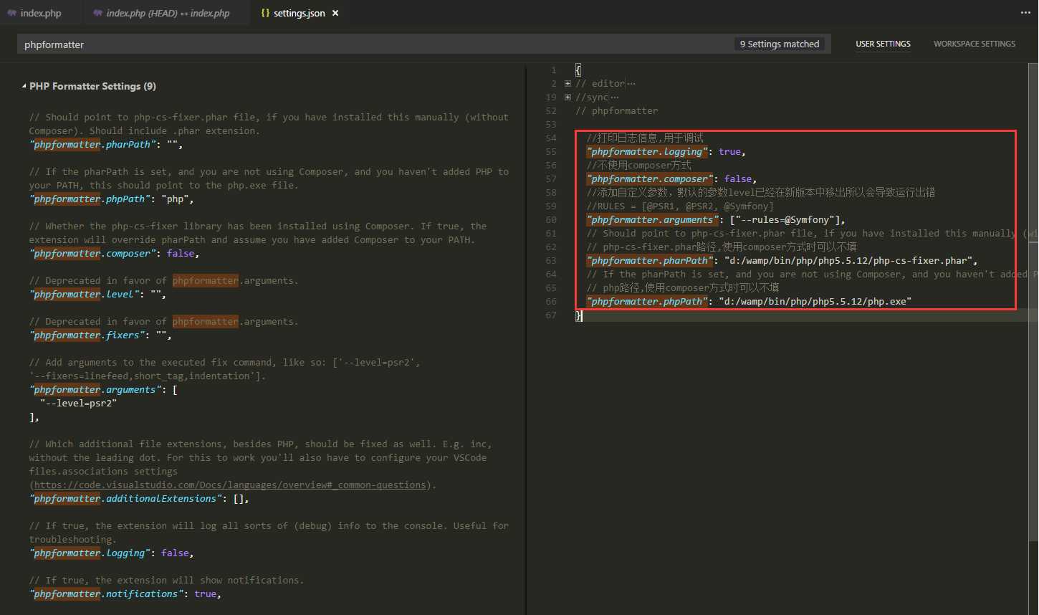Click the default phpformatter.phpPath setting
Screen dimensions: 1039x615
(111, 199)
